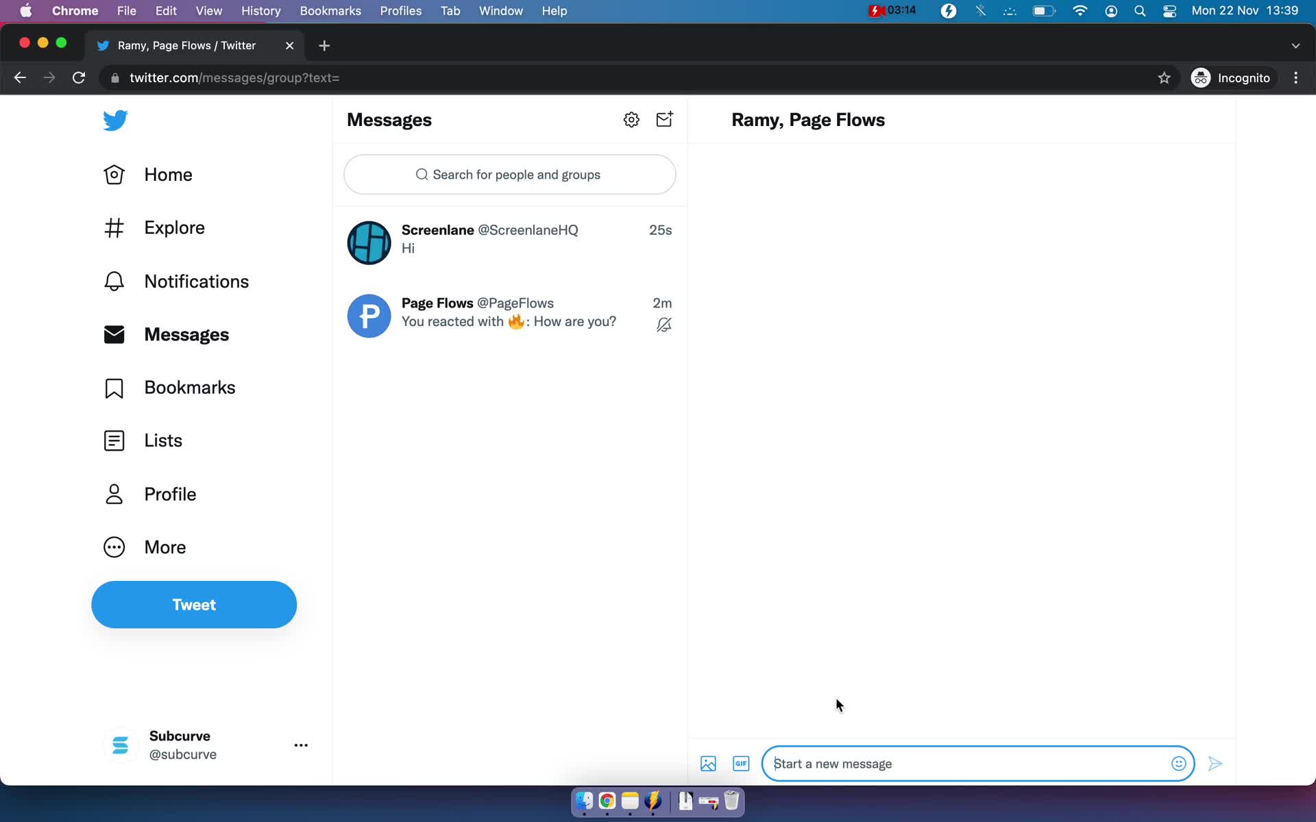Open the More options menu in sidebar

click(x=145, y=547)
